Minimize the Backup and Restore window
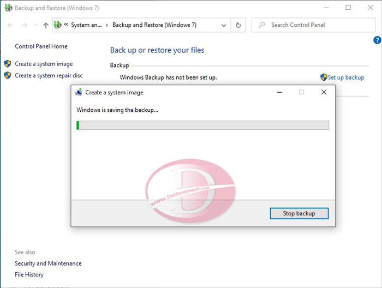 click(x=326, y=8)
